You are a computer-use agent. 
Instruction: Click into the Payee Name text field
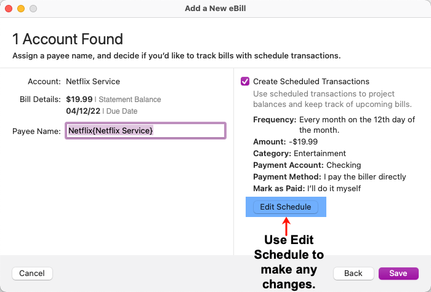(x=145, y=130)
